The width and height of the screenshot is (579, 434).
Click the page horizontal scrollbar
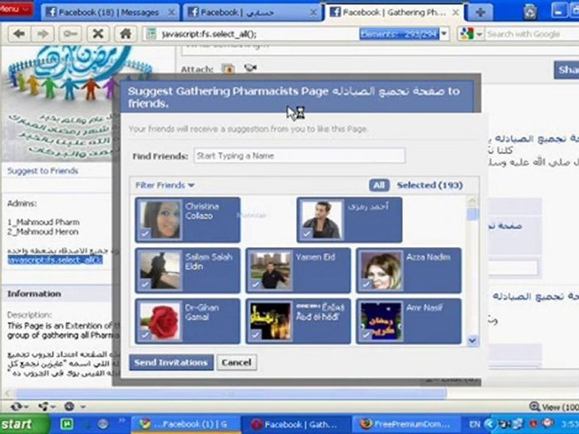pos(231,394)
